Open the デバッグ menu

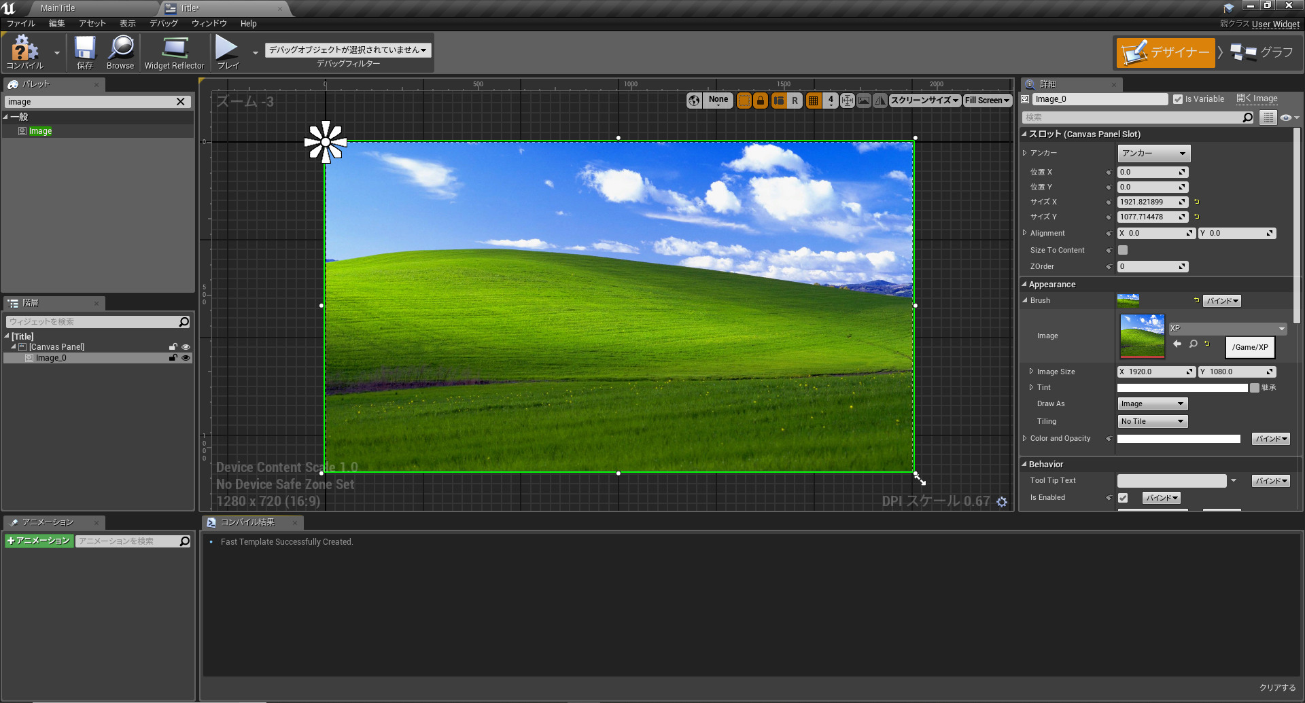click(163, 23)
